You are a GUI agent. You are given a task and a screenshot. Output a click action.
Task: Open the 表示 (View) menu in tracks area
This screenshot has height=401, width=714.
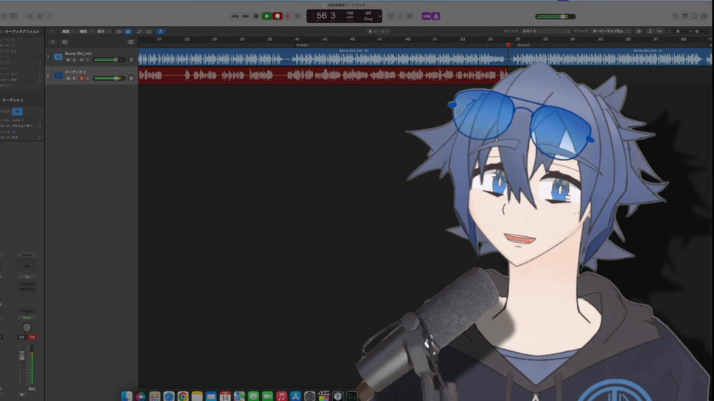click(x=103, y=31)
